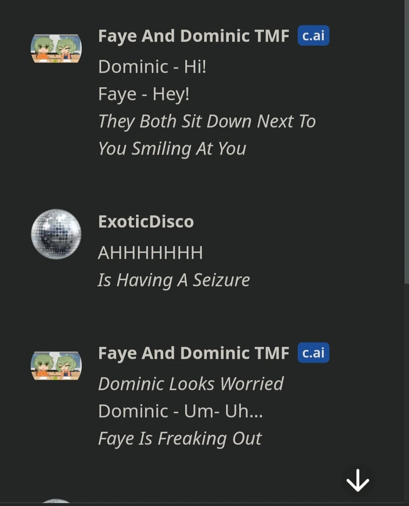Click the 'They Both Sit Down Next To' text

(206, 121)
